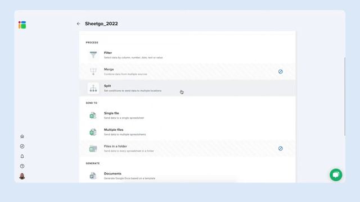
Task: Click 'Send data to multiple spreadsheets' description
Action: [x=125, y=135]
